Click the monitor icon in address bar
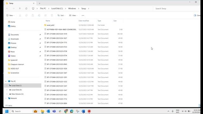Viewport: 203px width, 114px height. [x=33, y=9]
